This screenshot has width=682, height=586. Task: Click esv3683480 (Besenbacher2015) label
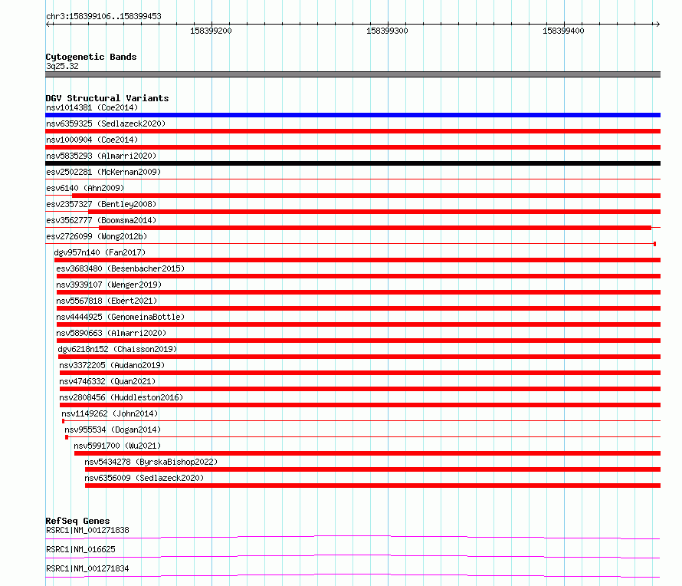click(120, 268)
